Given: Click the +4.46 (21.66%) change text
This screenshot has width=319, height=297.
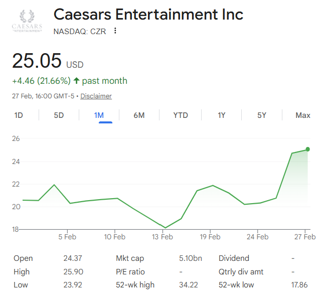Looking at the screenshot, I should pos(42,81).
